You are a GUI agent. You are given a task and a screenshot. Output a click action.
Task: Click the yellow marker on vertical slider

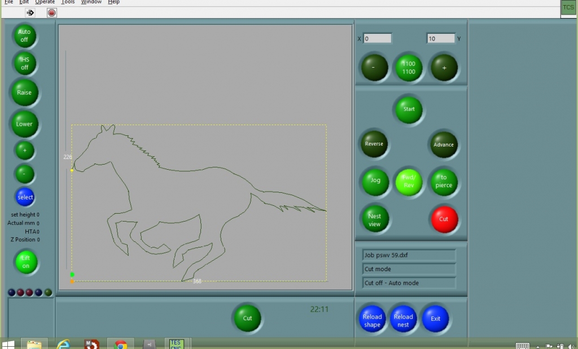[72, 170]
